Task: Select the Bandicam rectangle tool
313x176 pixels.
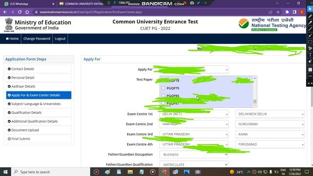Action: (x=310, y=42)
